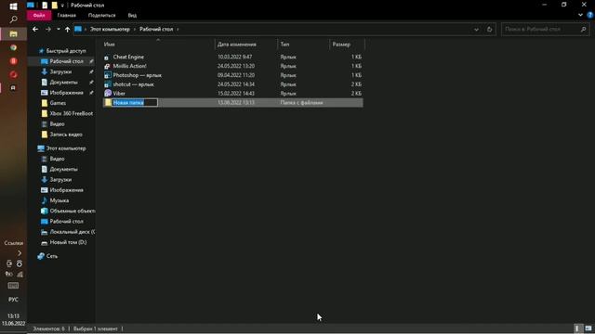Select Cheat Engine shortcut
This screenshot has width=595, height=334.
[x=128, y=57]
